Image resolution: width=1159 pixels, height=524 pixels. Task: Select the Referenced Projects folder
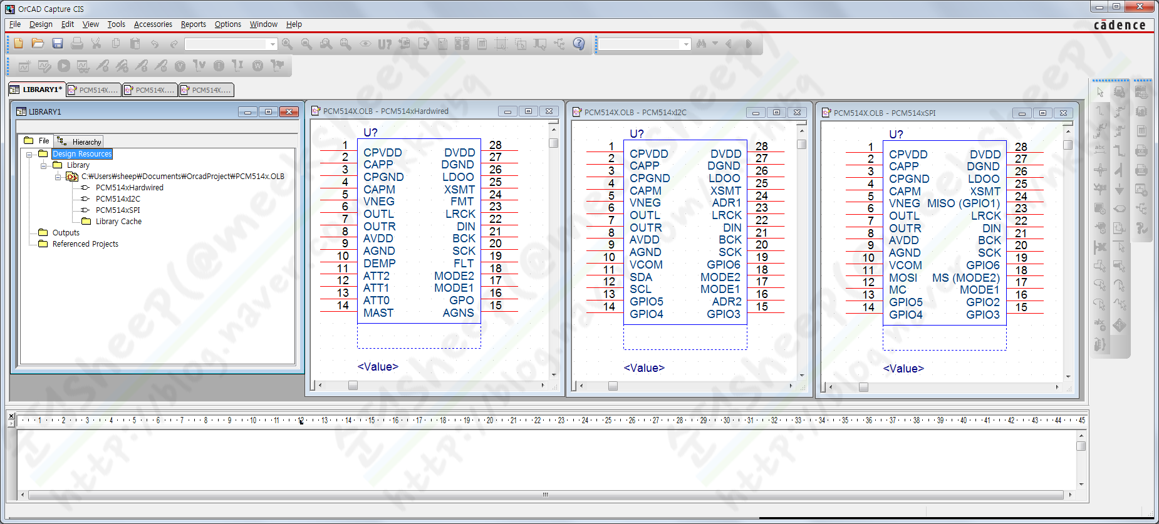(85, 244)
